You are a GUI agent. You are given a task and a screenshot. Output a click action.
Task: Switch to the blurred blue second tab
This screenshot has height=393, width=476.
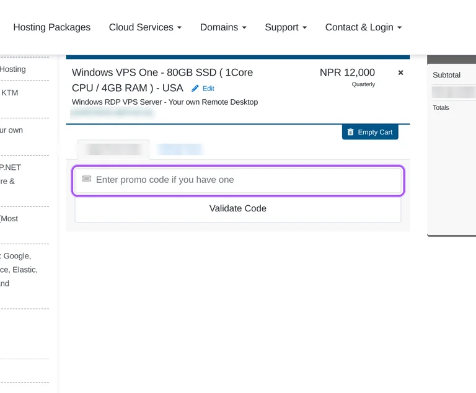click(180, 149)
